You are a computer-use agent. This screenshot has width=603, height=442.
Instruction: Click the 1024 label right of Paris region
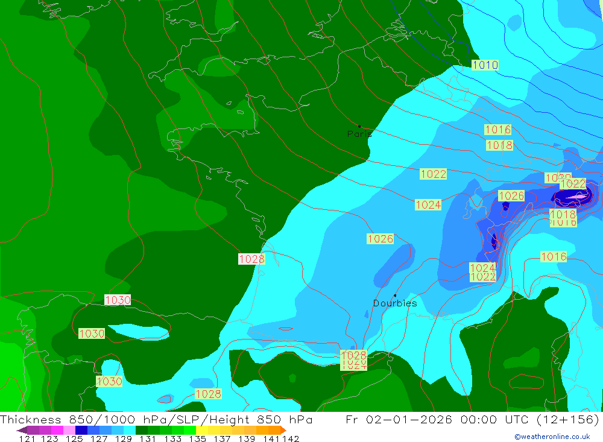428,204
